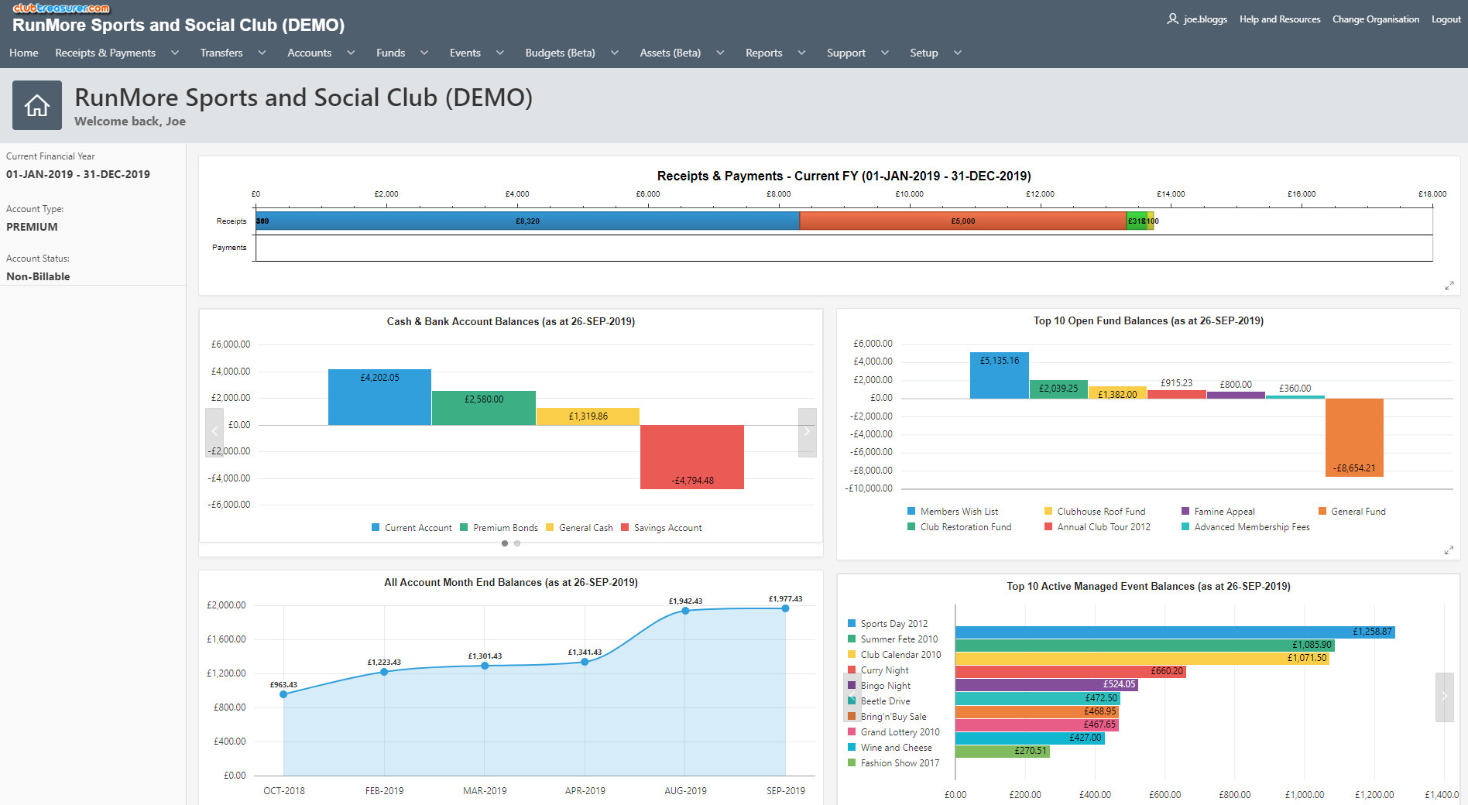
Task: Open the Events menu
Action: point(465,53)
